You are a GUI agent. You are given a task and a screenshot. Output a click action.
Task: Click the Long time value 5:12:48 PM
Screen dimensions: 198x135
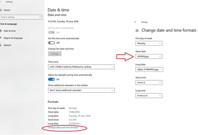pos(74,124)
